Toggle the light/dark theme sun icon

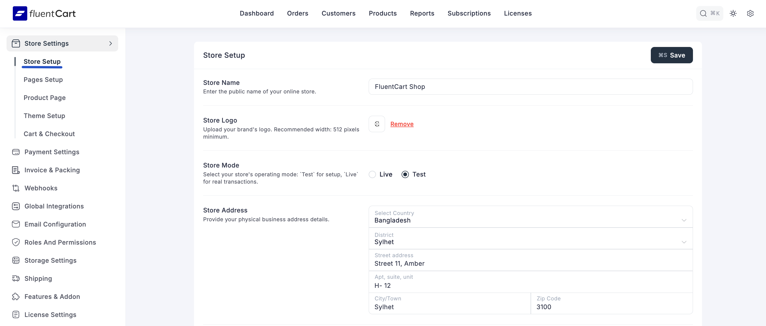pyautogui.click(x=733, y=13)
